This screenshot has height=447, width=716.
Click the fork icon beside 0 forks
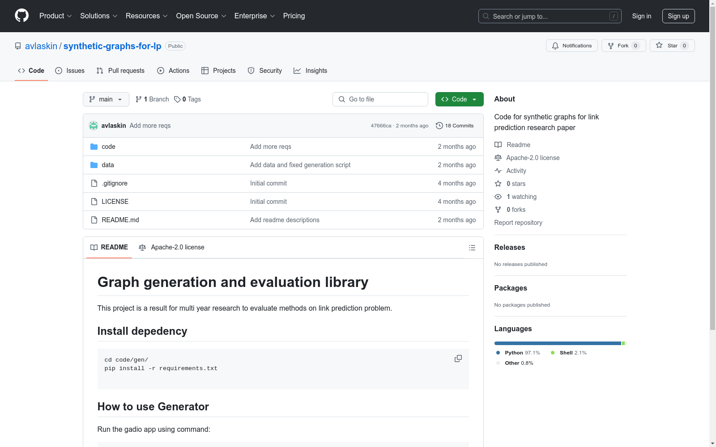click(498, 210)
